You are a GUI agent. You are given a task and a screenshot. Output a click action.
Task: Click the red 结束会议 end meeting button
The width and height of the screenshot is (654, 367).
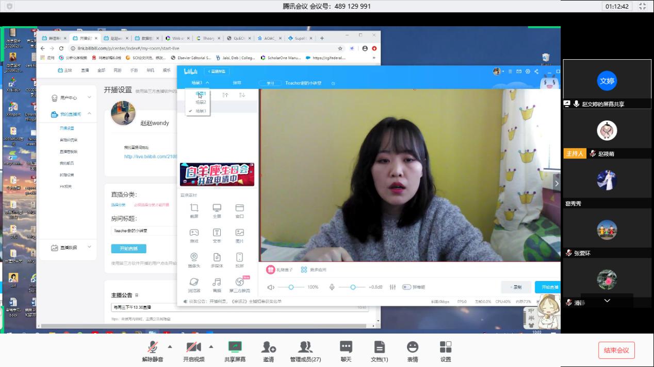click(616, 351)
